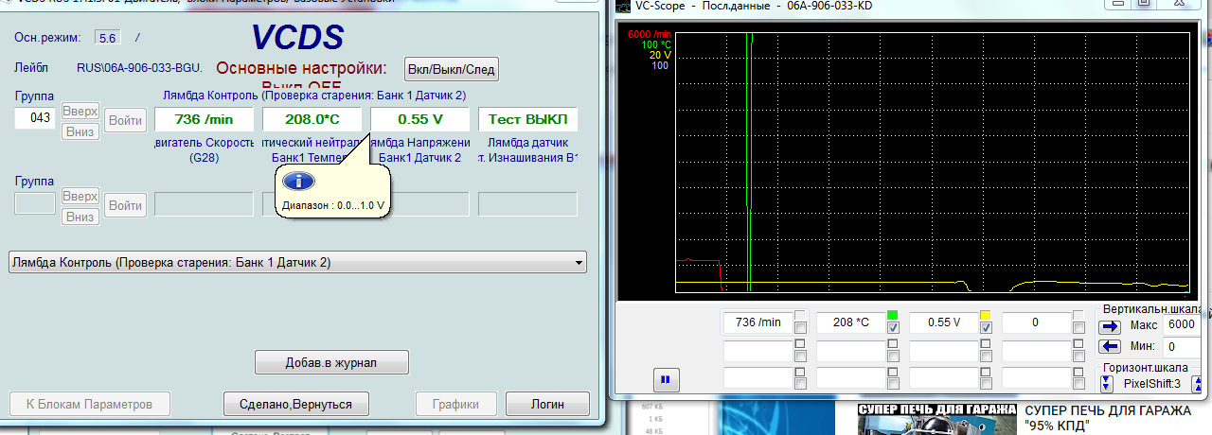Click Войти next to group 043
Viewport: 1212px width, 435px height.
click(x=125, y=121)
